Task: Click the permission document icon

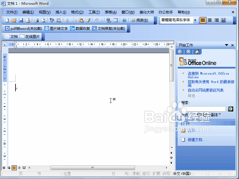Action: (x=28, y=20)
